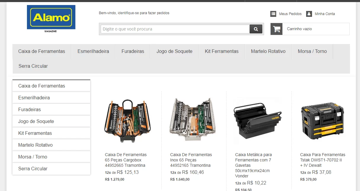Open Serra Circular in sidebar
This screenshot has height=191, width=360.
[51, 169]
